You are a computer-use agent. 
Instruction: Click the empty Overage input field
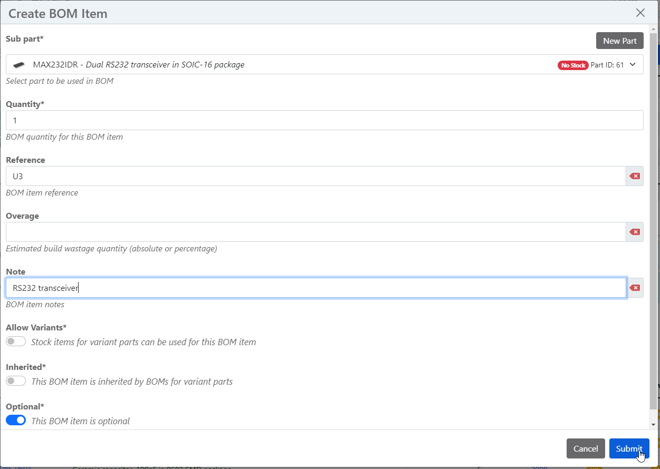click(x=315, y=232)
